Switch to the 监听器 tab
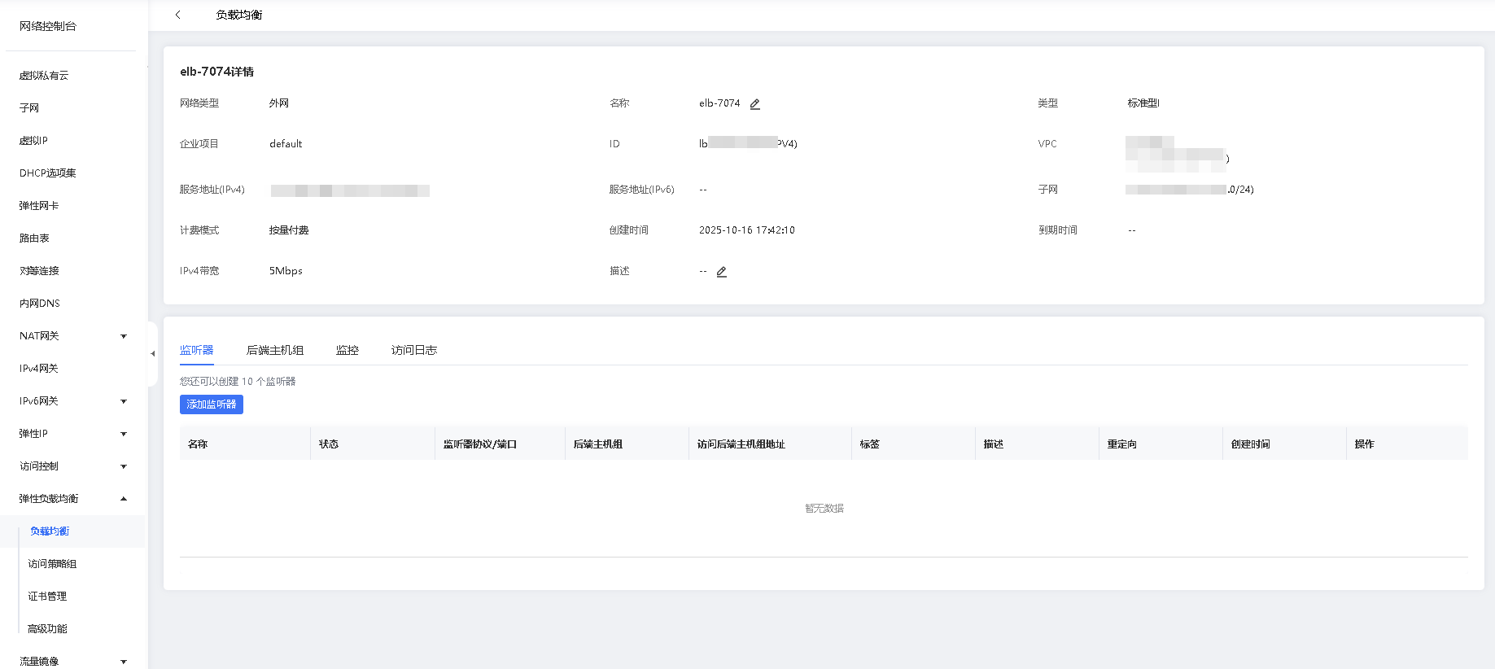 [x=197, y=350]
